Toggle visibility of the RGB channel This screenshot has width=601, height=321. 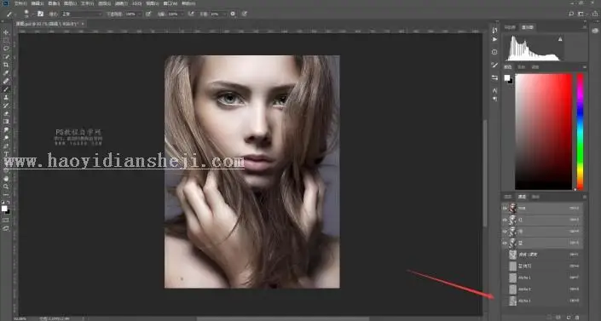tap(505, 209)
